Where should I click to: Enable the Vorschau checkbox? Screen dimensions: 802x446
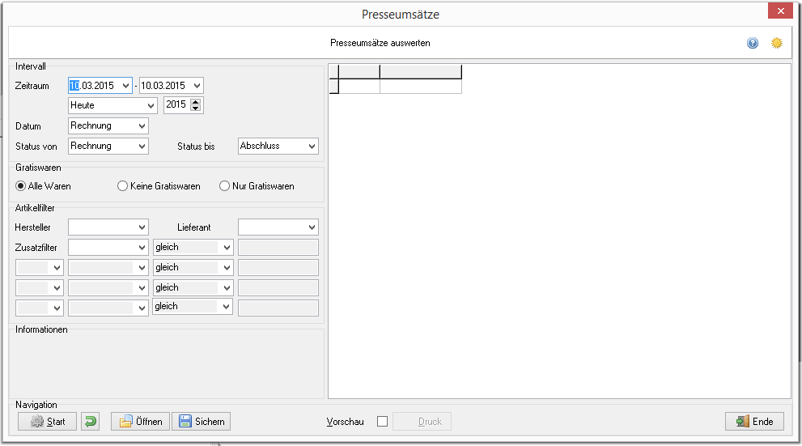(382, 422)
